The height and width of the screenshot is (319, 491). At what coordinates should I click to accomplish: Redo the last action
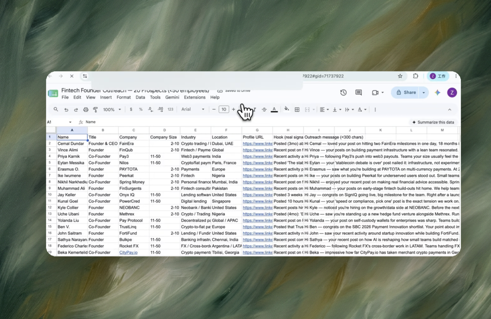coord(76,109)
